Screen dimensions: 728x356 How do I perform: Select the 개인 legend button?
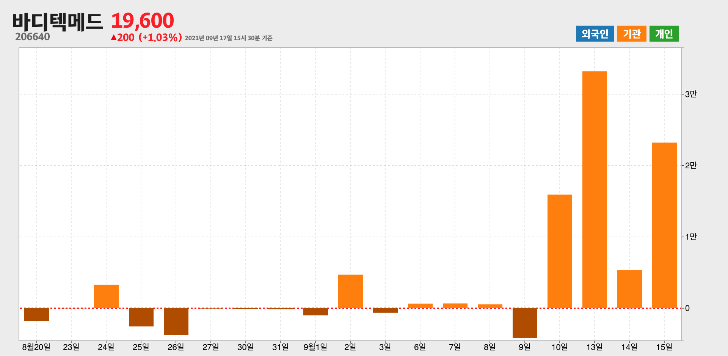point(664,34)
